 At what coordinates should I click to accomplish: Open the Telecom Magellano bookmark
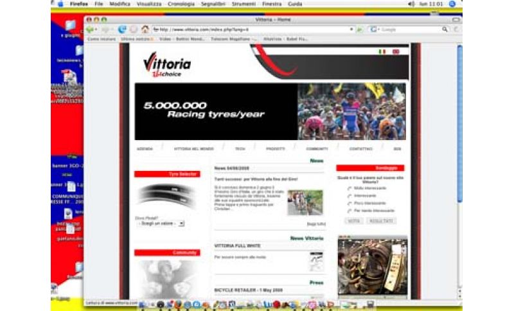tap(233, 39)
